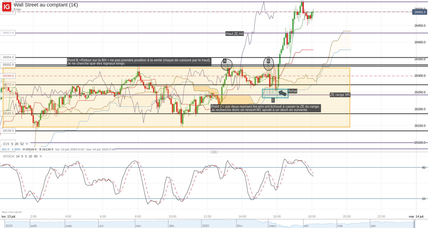Image resolution: width=428 pixels, height=228 pixels.
Task: Select the red 26298.6 price level label
Action: (8, 76)
